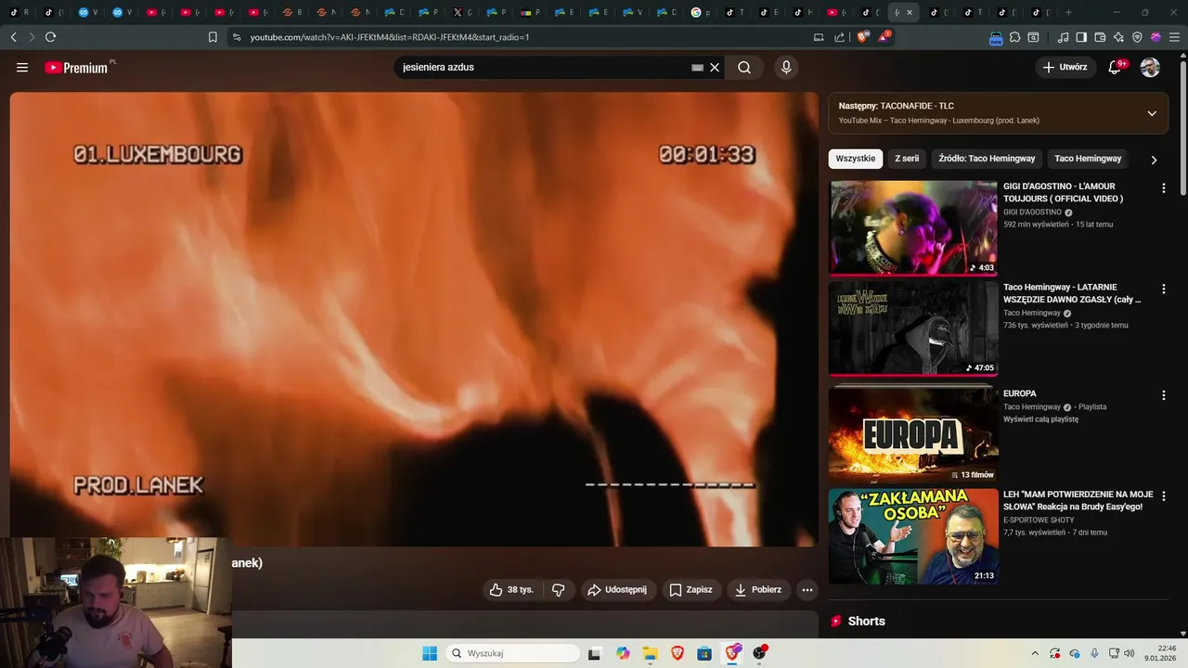The image size is (1188, 668).
Task: Open the YouTube hamburger guide menu
Action: point(22,68)
